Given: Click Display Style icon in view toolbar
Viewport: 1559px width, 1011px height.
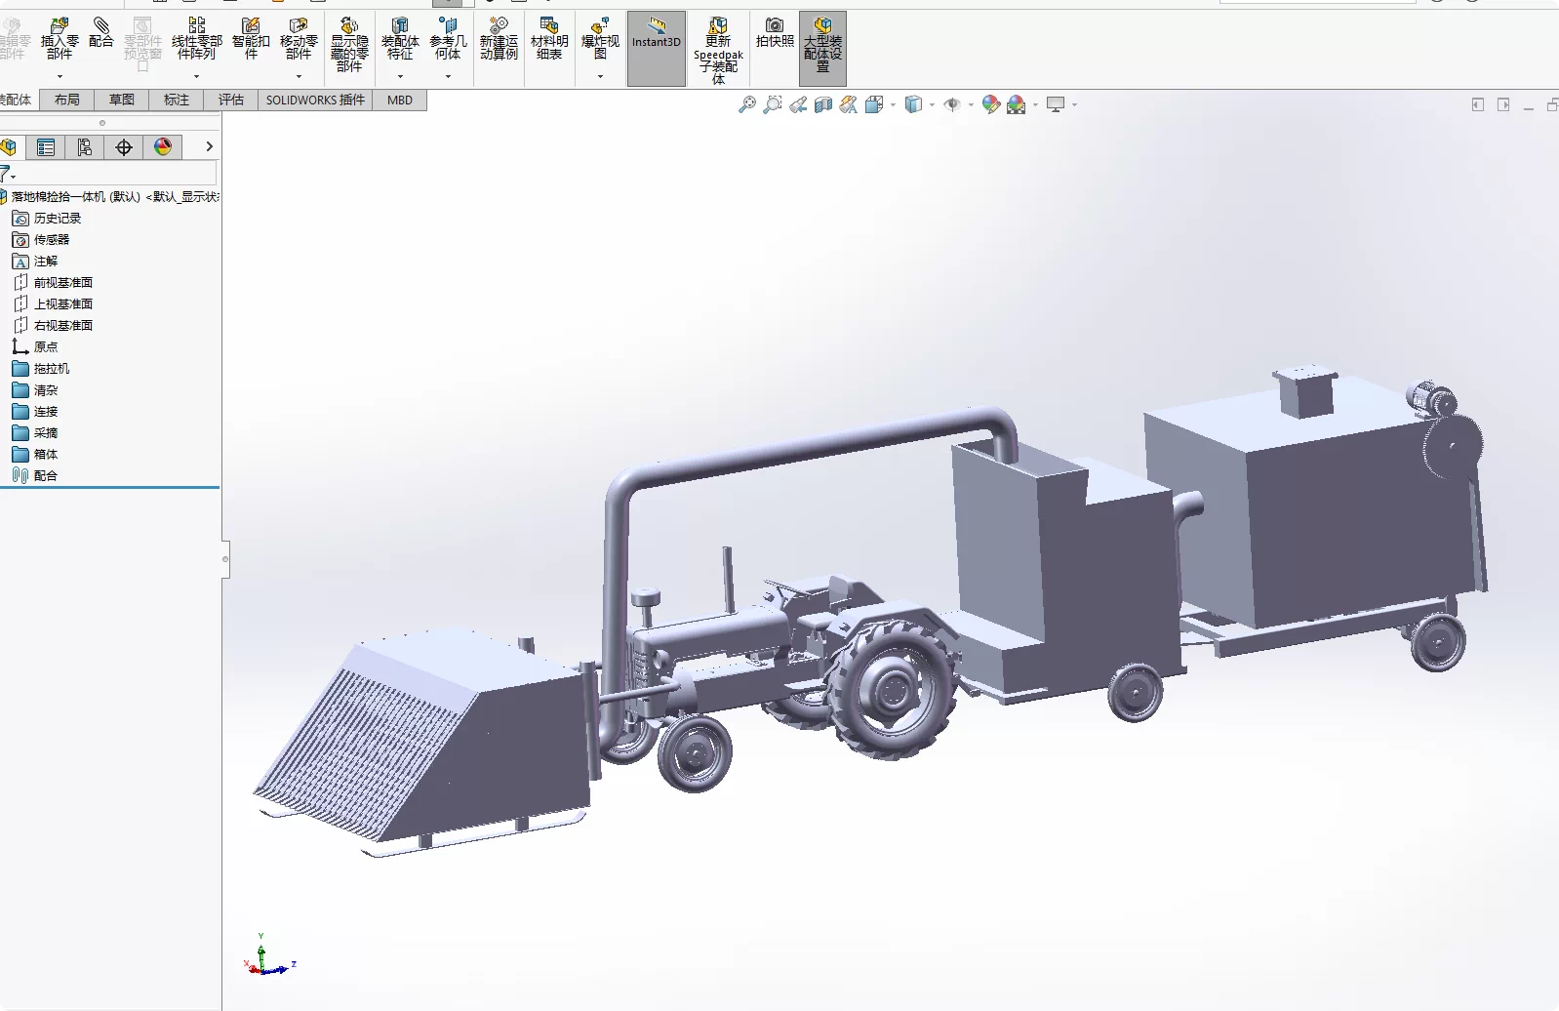Looking at the screenshot, I should (x=913, y=104).
